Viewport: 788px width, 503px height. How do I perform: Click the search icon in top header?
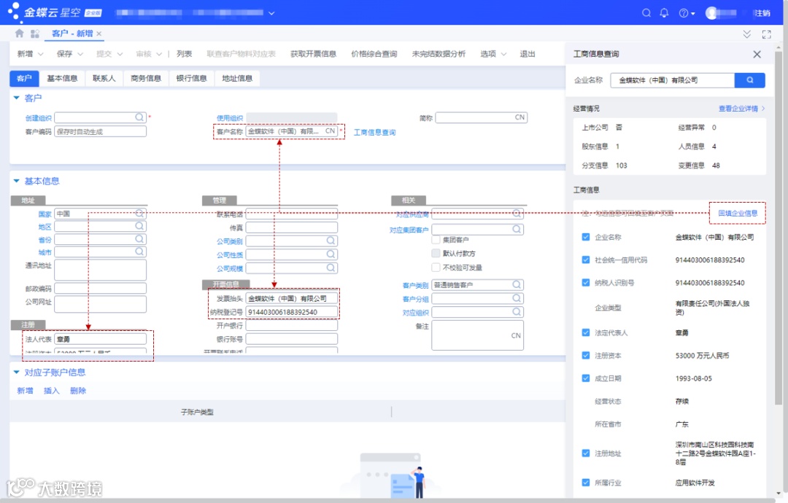(x=646, y=13)
